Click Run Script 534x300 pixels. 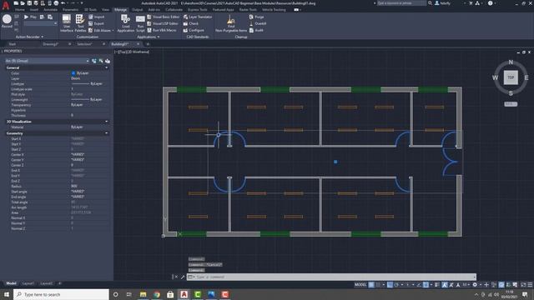tap(140, 23)
